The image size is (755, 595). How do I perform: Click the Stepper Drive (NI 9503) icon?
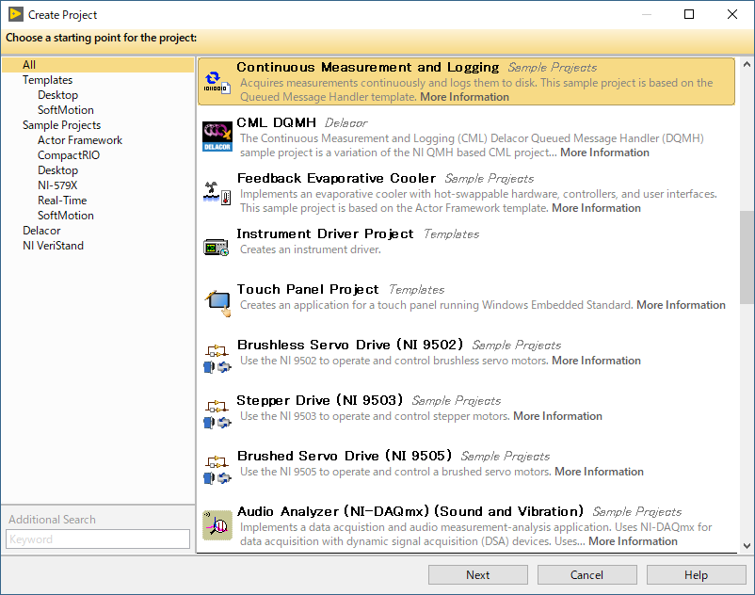point(217,414)
